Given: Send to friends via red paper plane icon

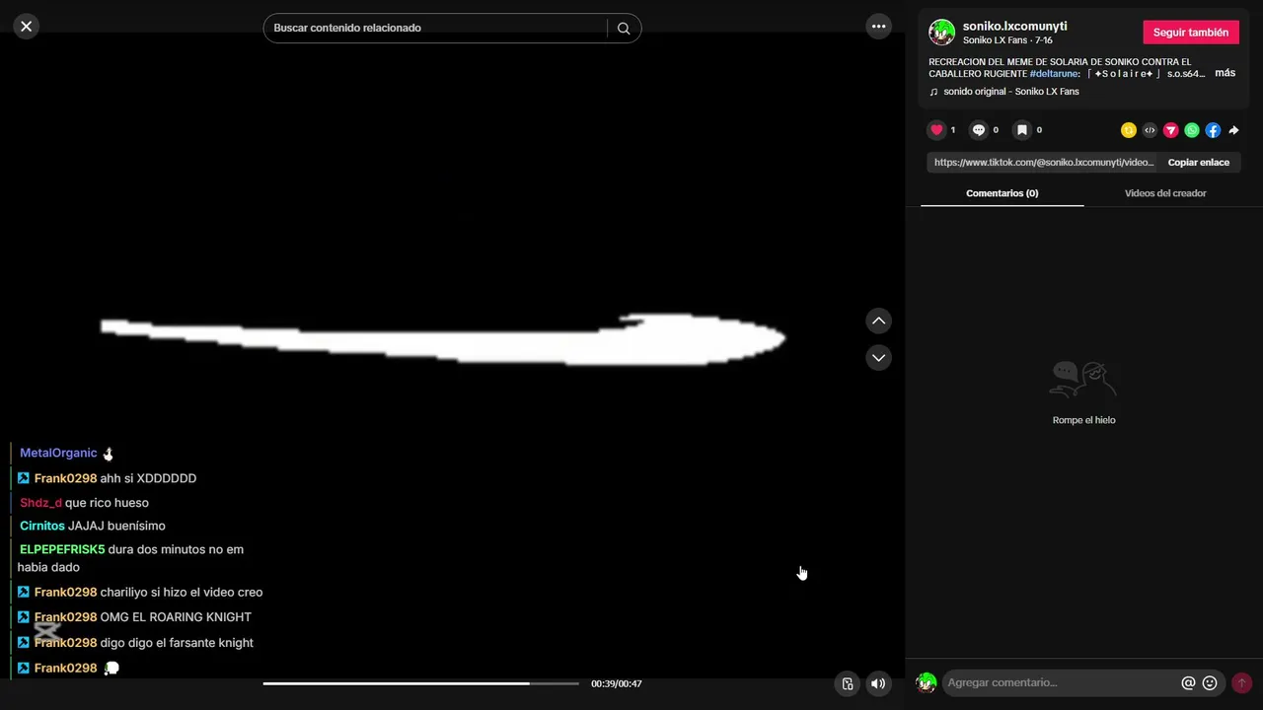Looking at the screenshot, I should coord(1171,130).
